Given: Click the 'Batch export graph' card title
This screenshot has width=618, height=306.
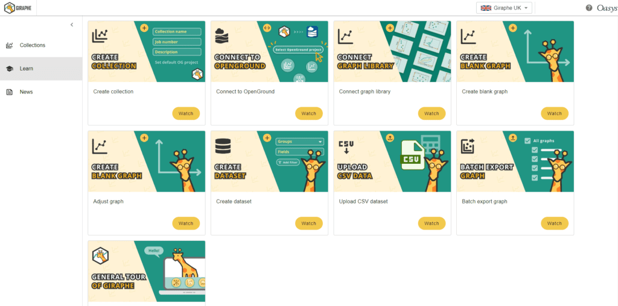Looking at the screenshot, I should [x=485, y=202].
